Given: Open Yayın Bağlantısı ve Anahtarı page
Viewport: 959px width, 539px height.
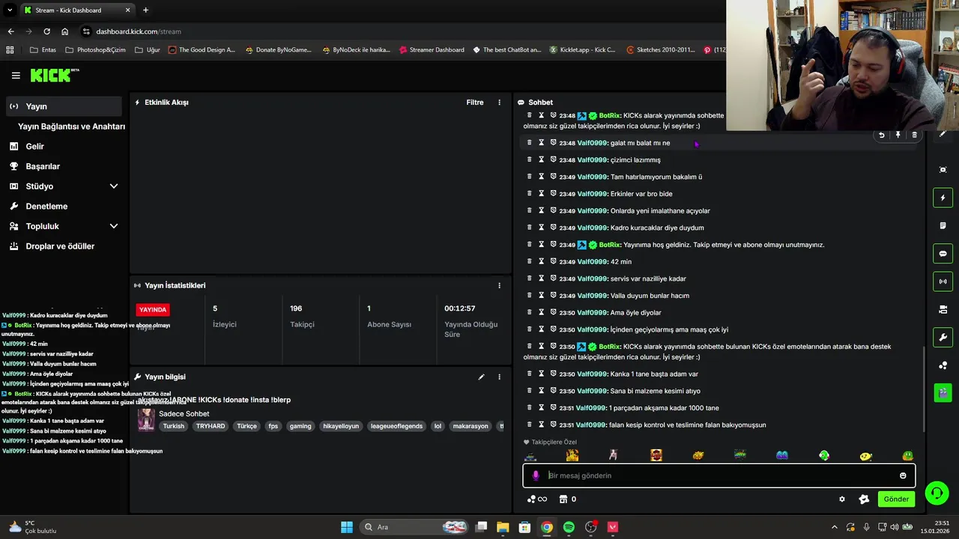Looking at the screenshot, I should coord(71,127).
